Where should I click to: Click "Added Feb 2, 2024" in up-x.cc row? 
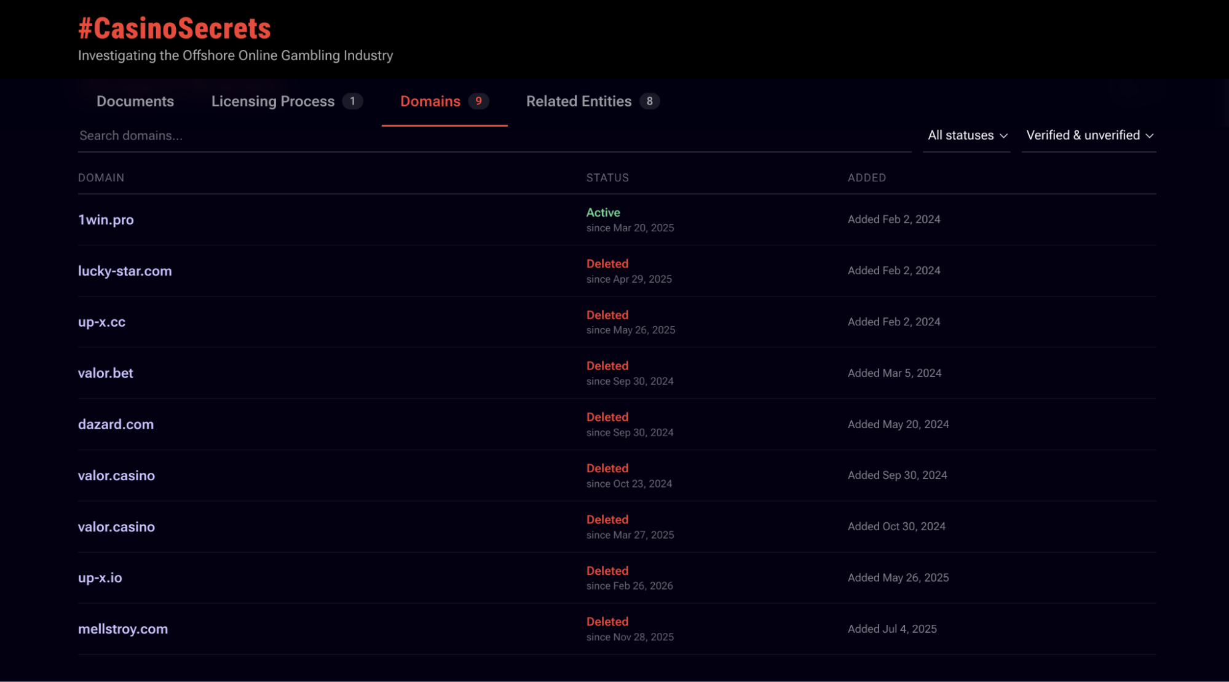(x=894, y=322)
